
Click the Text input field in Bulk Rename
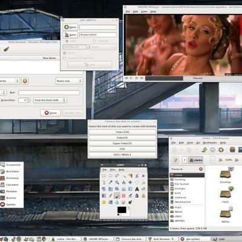coord(49,93)
